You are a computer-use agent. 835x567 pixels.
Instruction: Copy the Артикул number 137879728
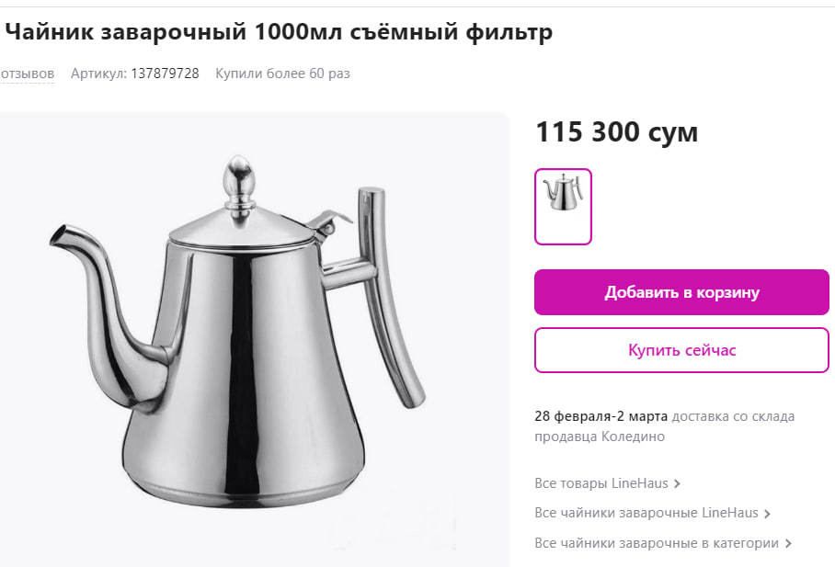(166, 74)
